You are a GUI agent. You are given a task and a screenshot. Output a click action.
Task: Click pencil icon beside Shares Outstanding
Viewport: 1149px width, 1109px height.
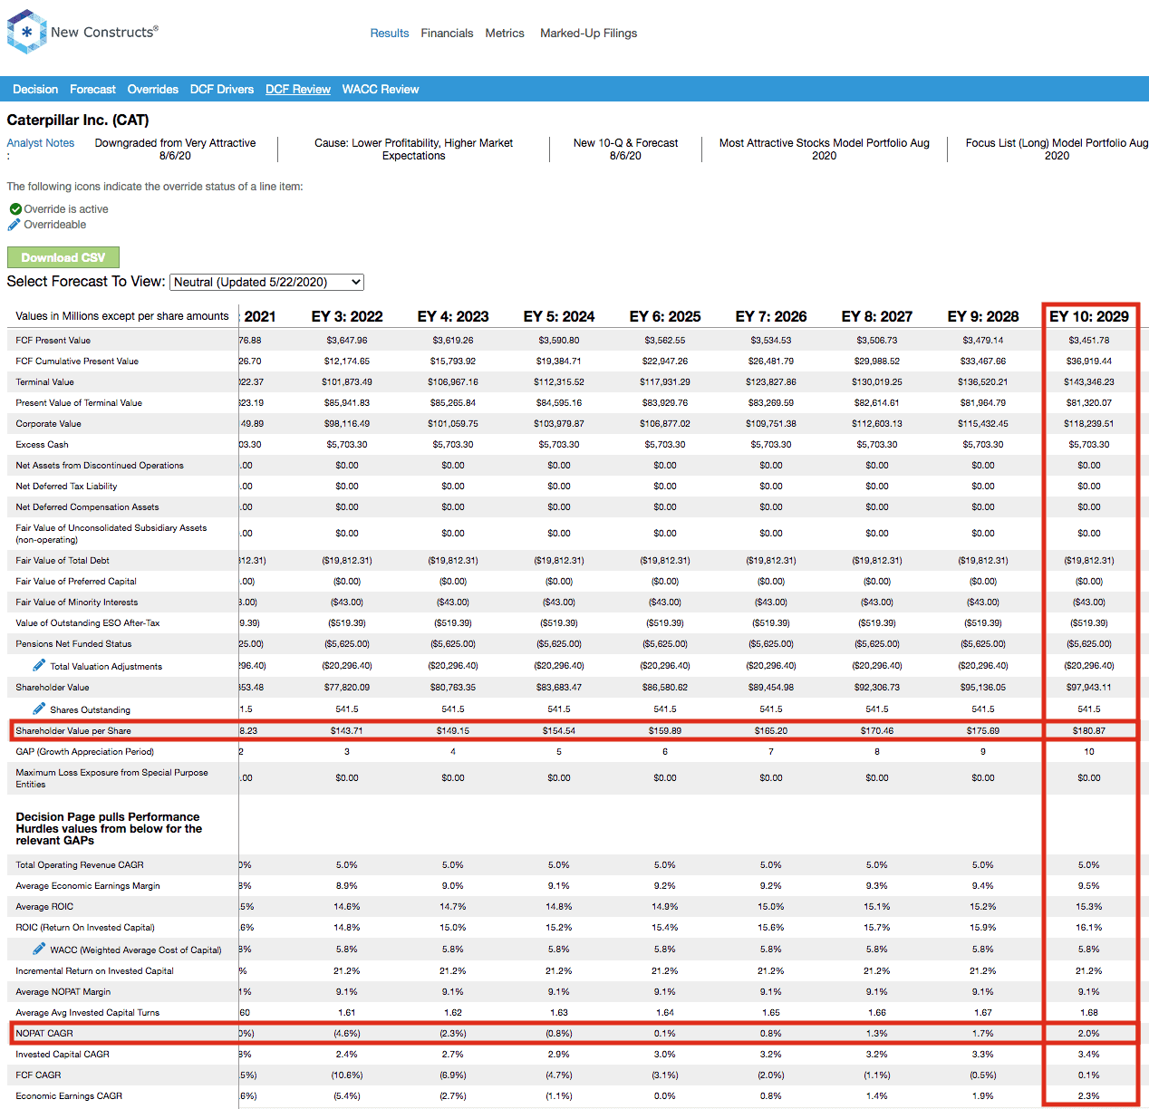(x=39, y=709)
